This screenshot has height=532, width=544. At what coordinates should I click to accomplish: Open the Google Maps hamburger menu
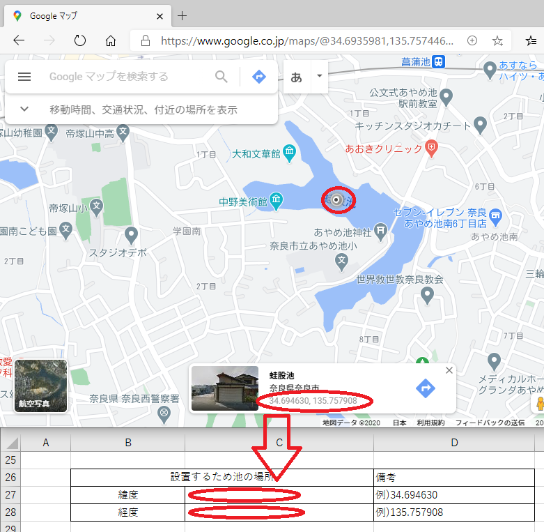[24, 77]
